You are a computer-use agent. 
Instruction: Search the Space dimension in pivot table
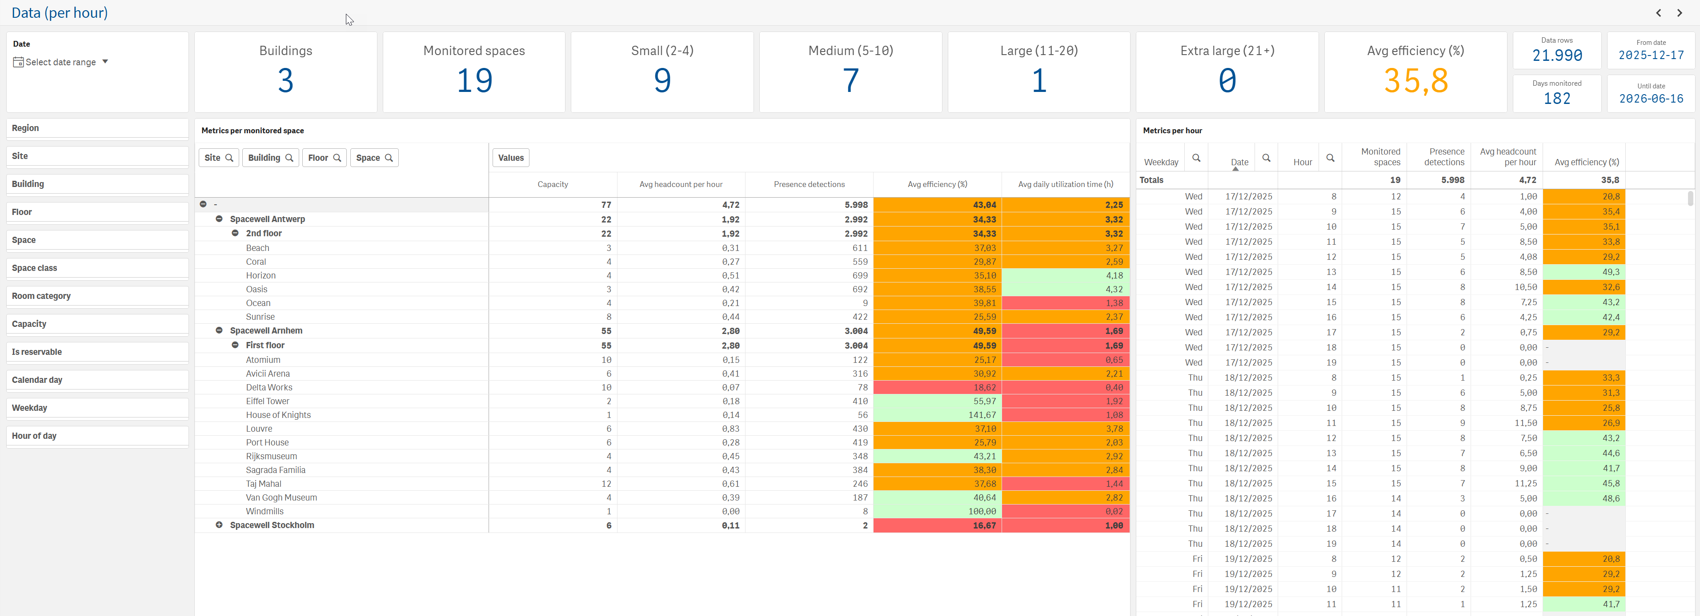389,158
